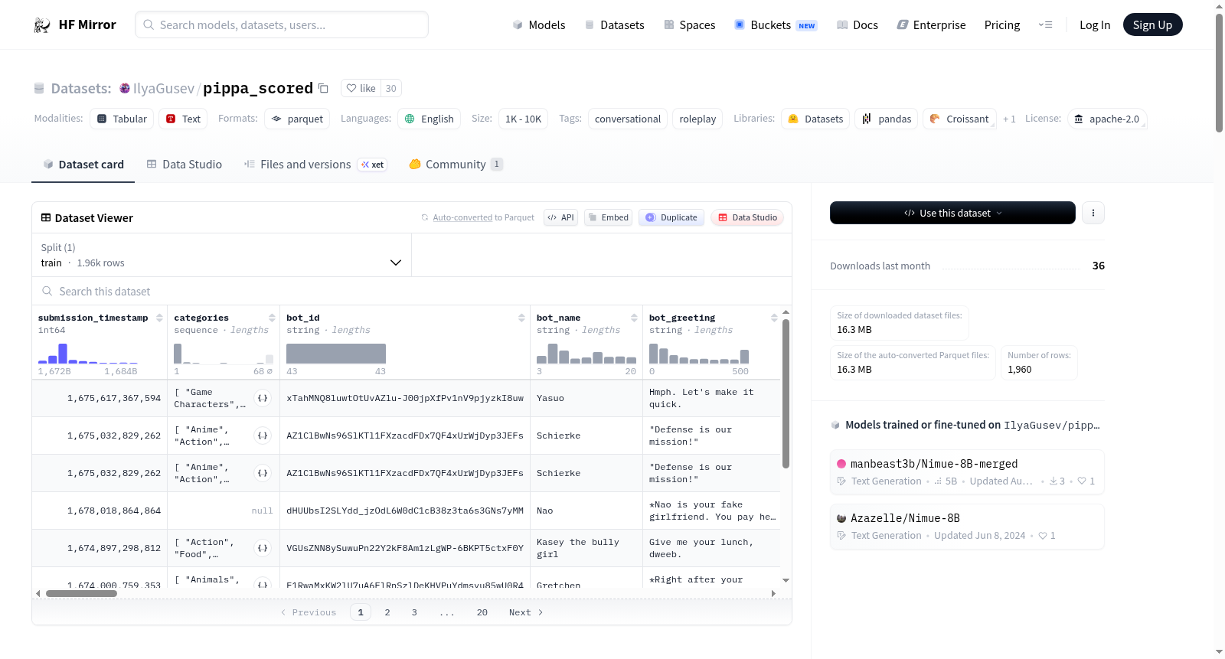Open the Buckets menu item
The width and height of the screenshot is (1225, 659).
click(775, 25)
